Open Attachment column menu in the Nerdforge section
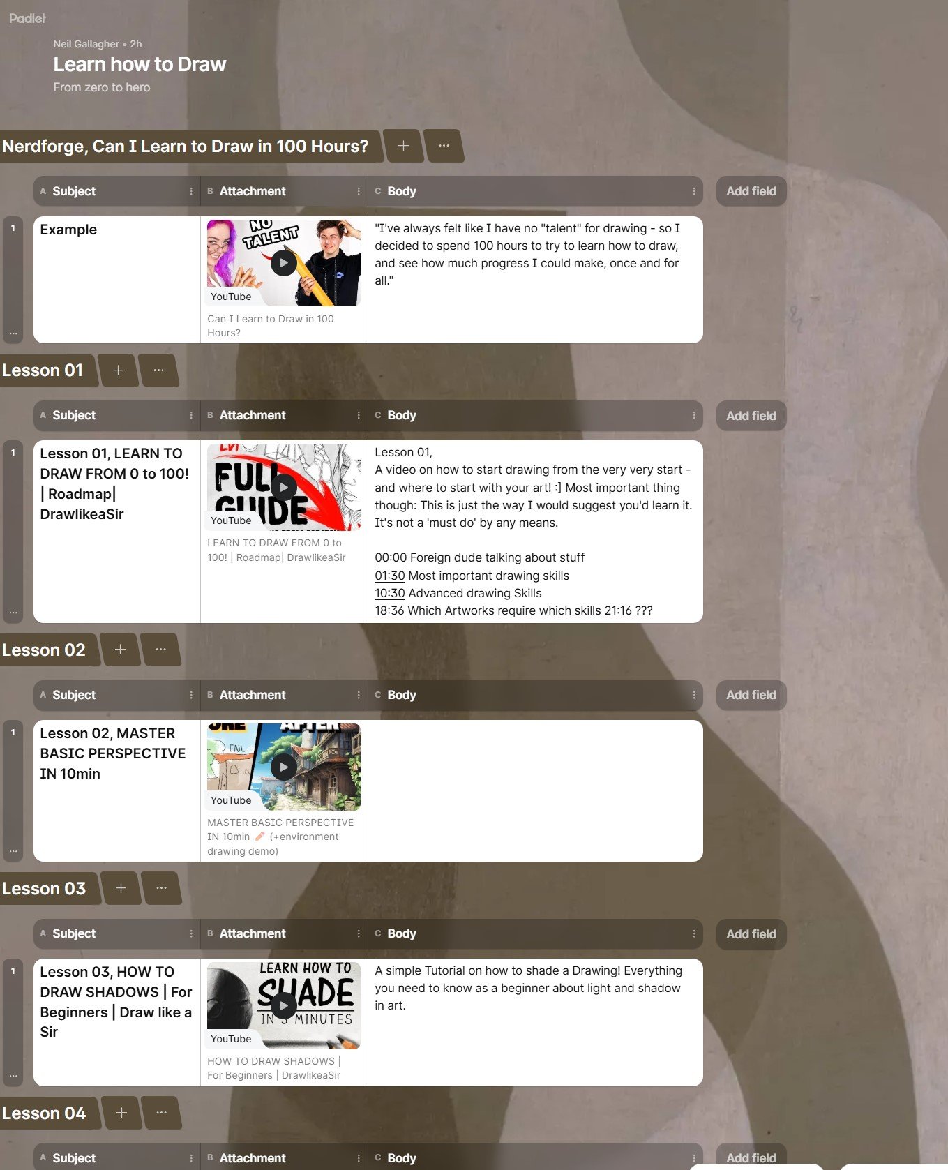The width and height of the screenshot is (948, 1170). [x=359, y=191]
